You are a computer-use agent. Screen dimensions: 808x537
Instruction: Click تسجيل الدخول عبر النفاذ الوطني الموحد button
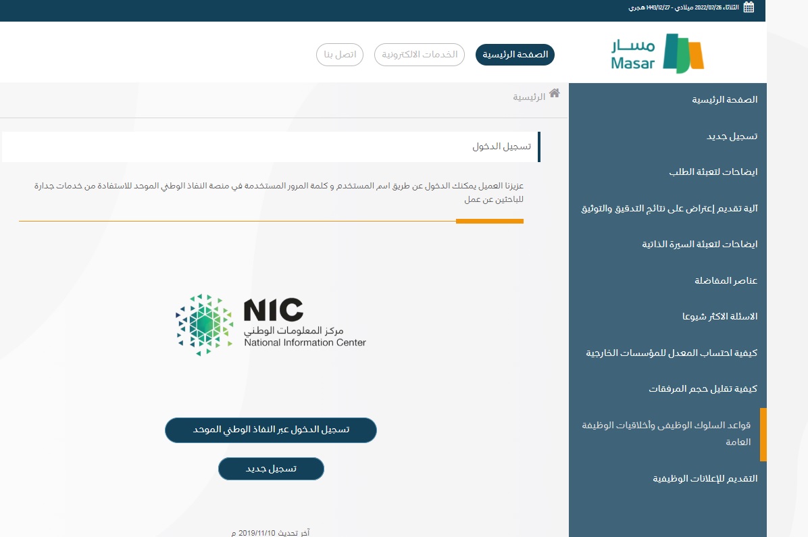pyautogui.click(x=271, y=430)
